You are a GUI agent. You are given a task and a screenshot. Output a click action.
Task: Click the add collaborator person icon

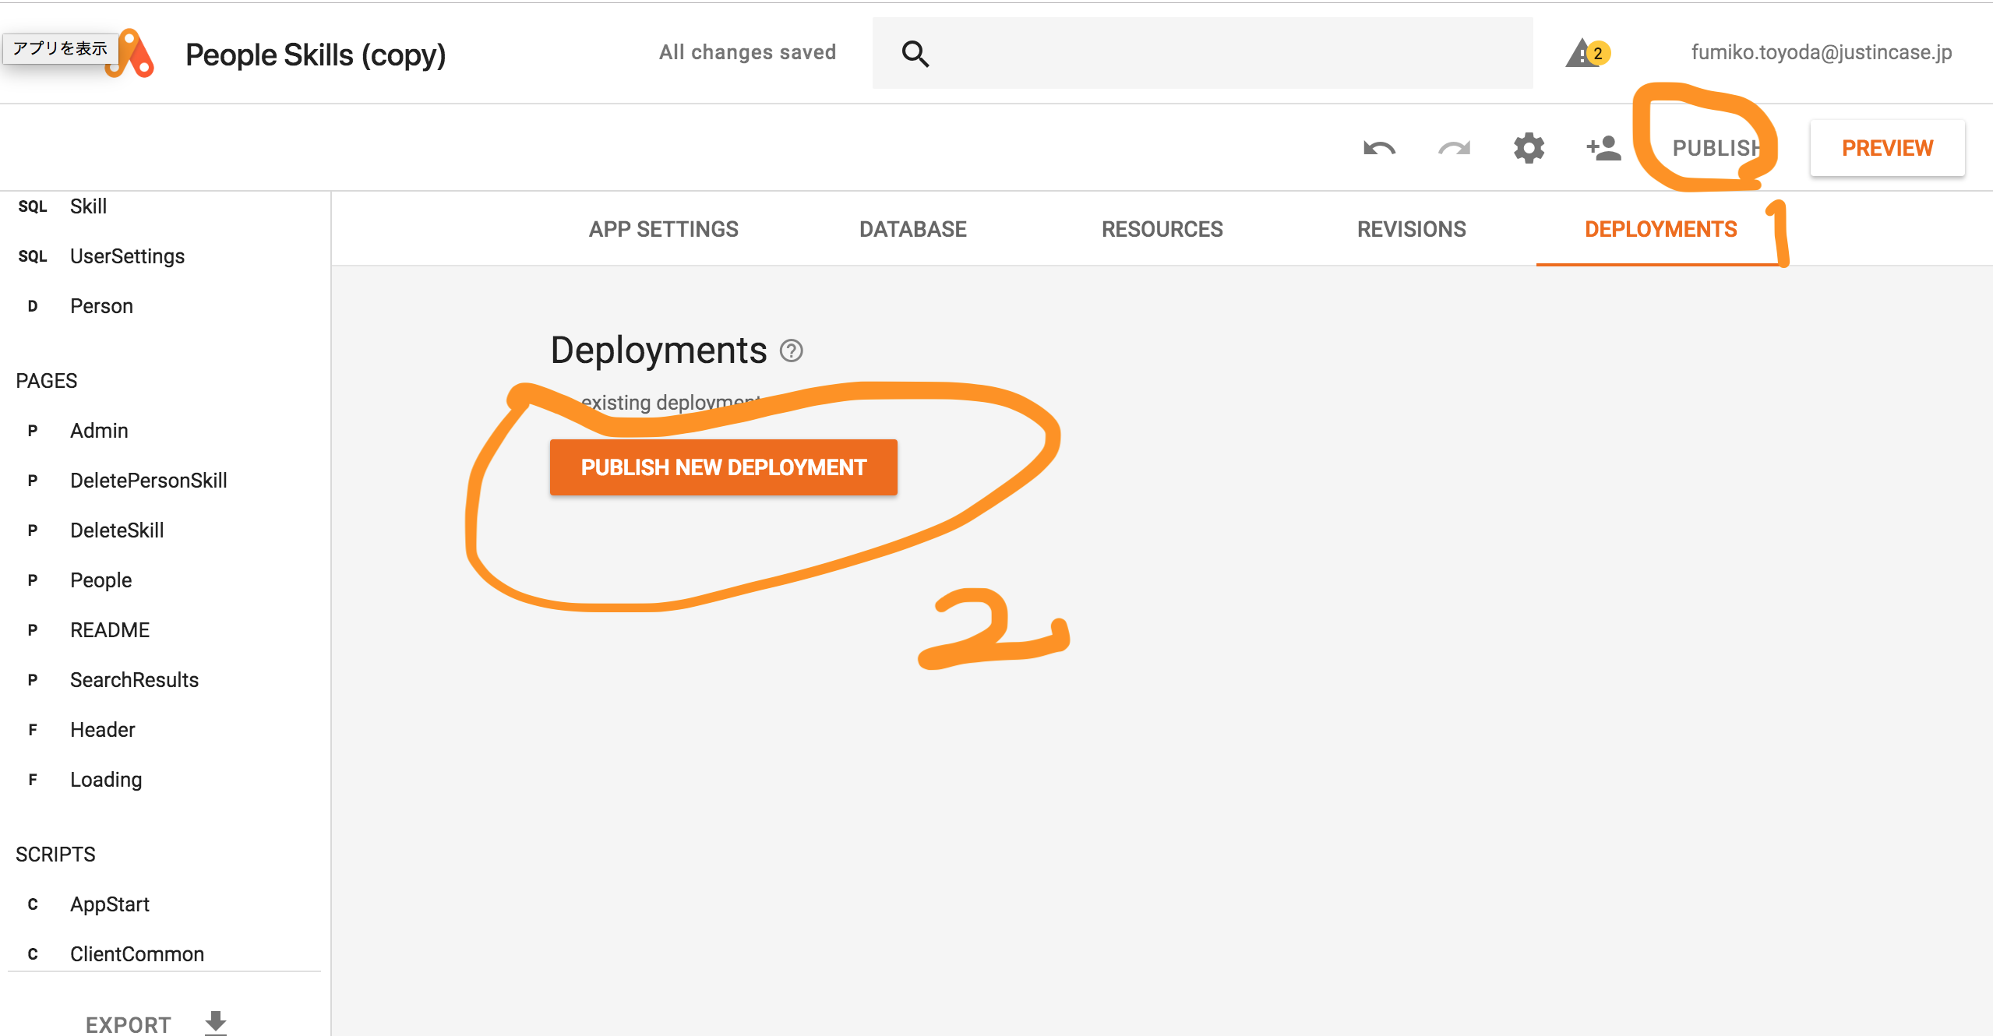(1603, 148)
